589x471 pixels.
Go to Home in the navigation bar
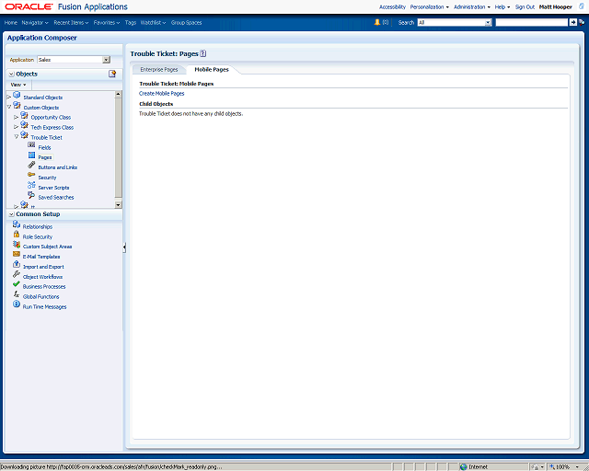click(x=10, y=23)
